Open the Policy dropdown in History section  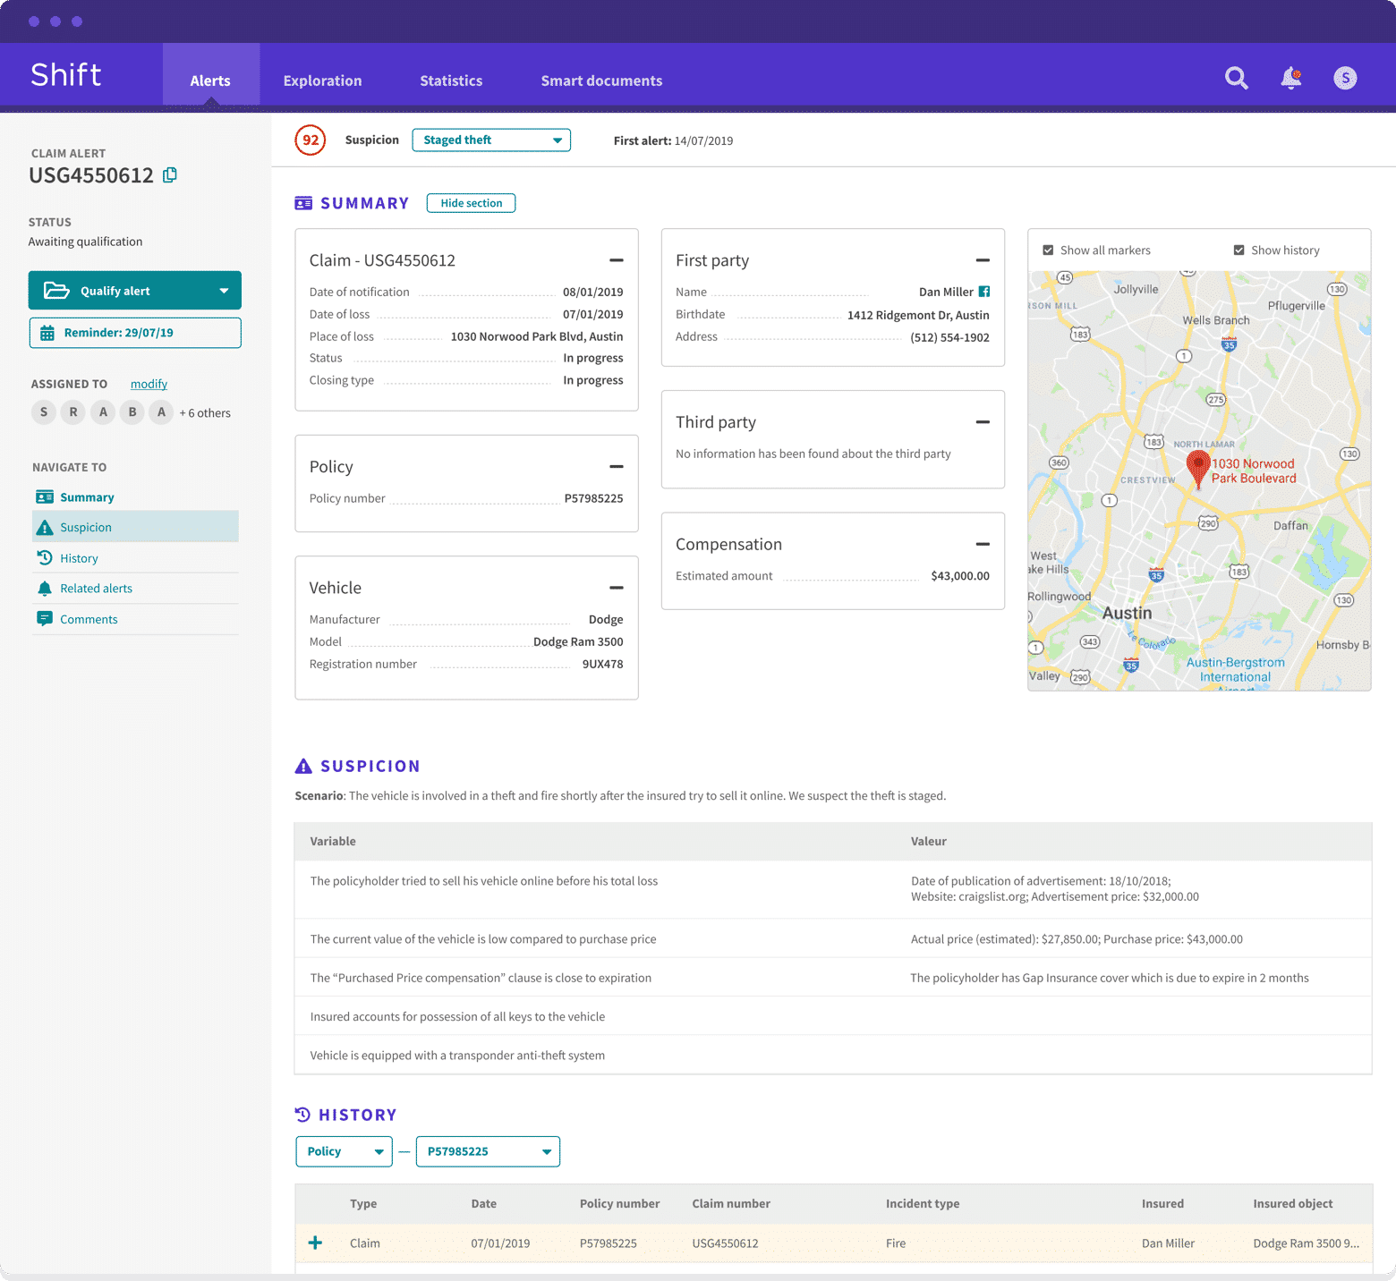[343, 1151]
